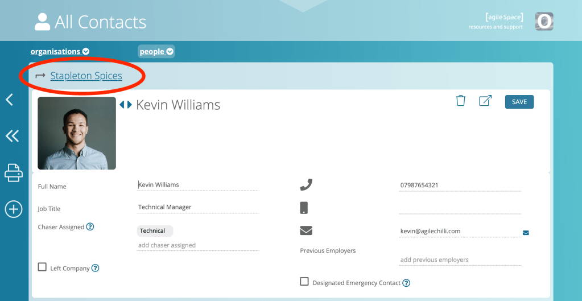The height and width of the screenshot is (301, 582).
Task: Tick the Left Company checkbox
Action: pyautogui.click(x=42, y=267)
